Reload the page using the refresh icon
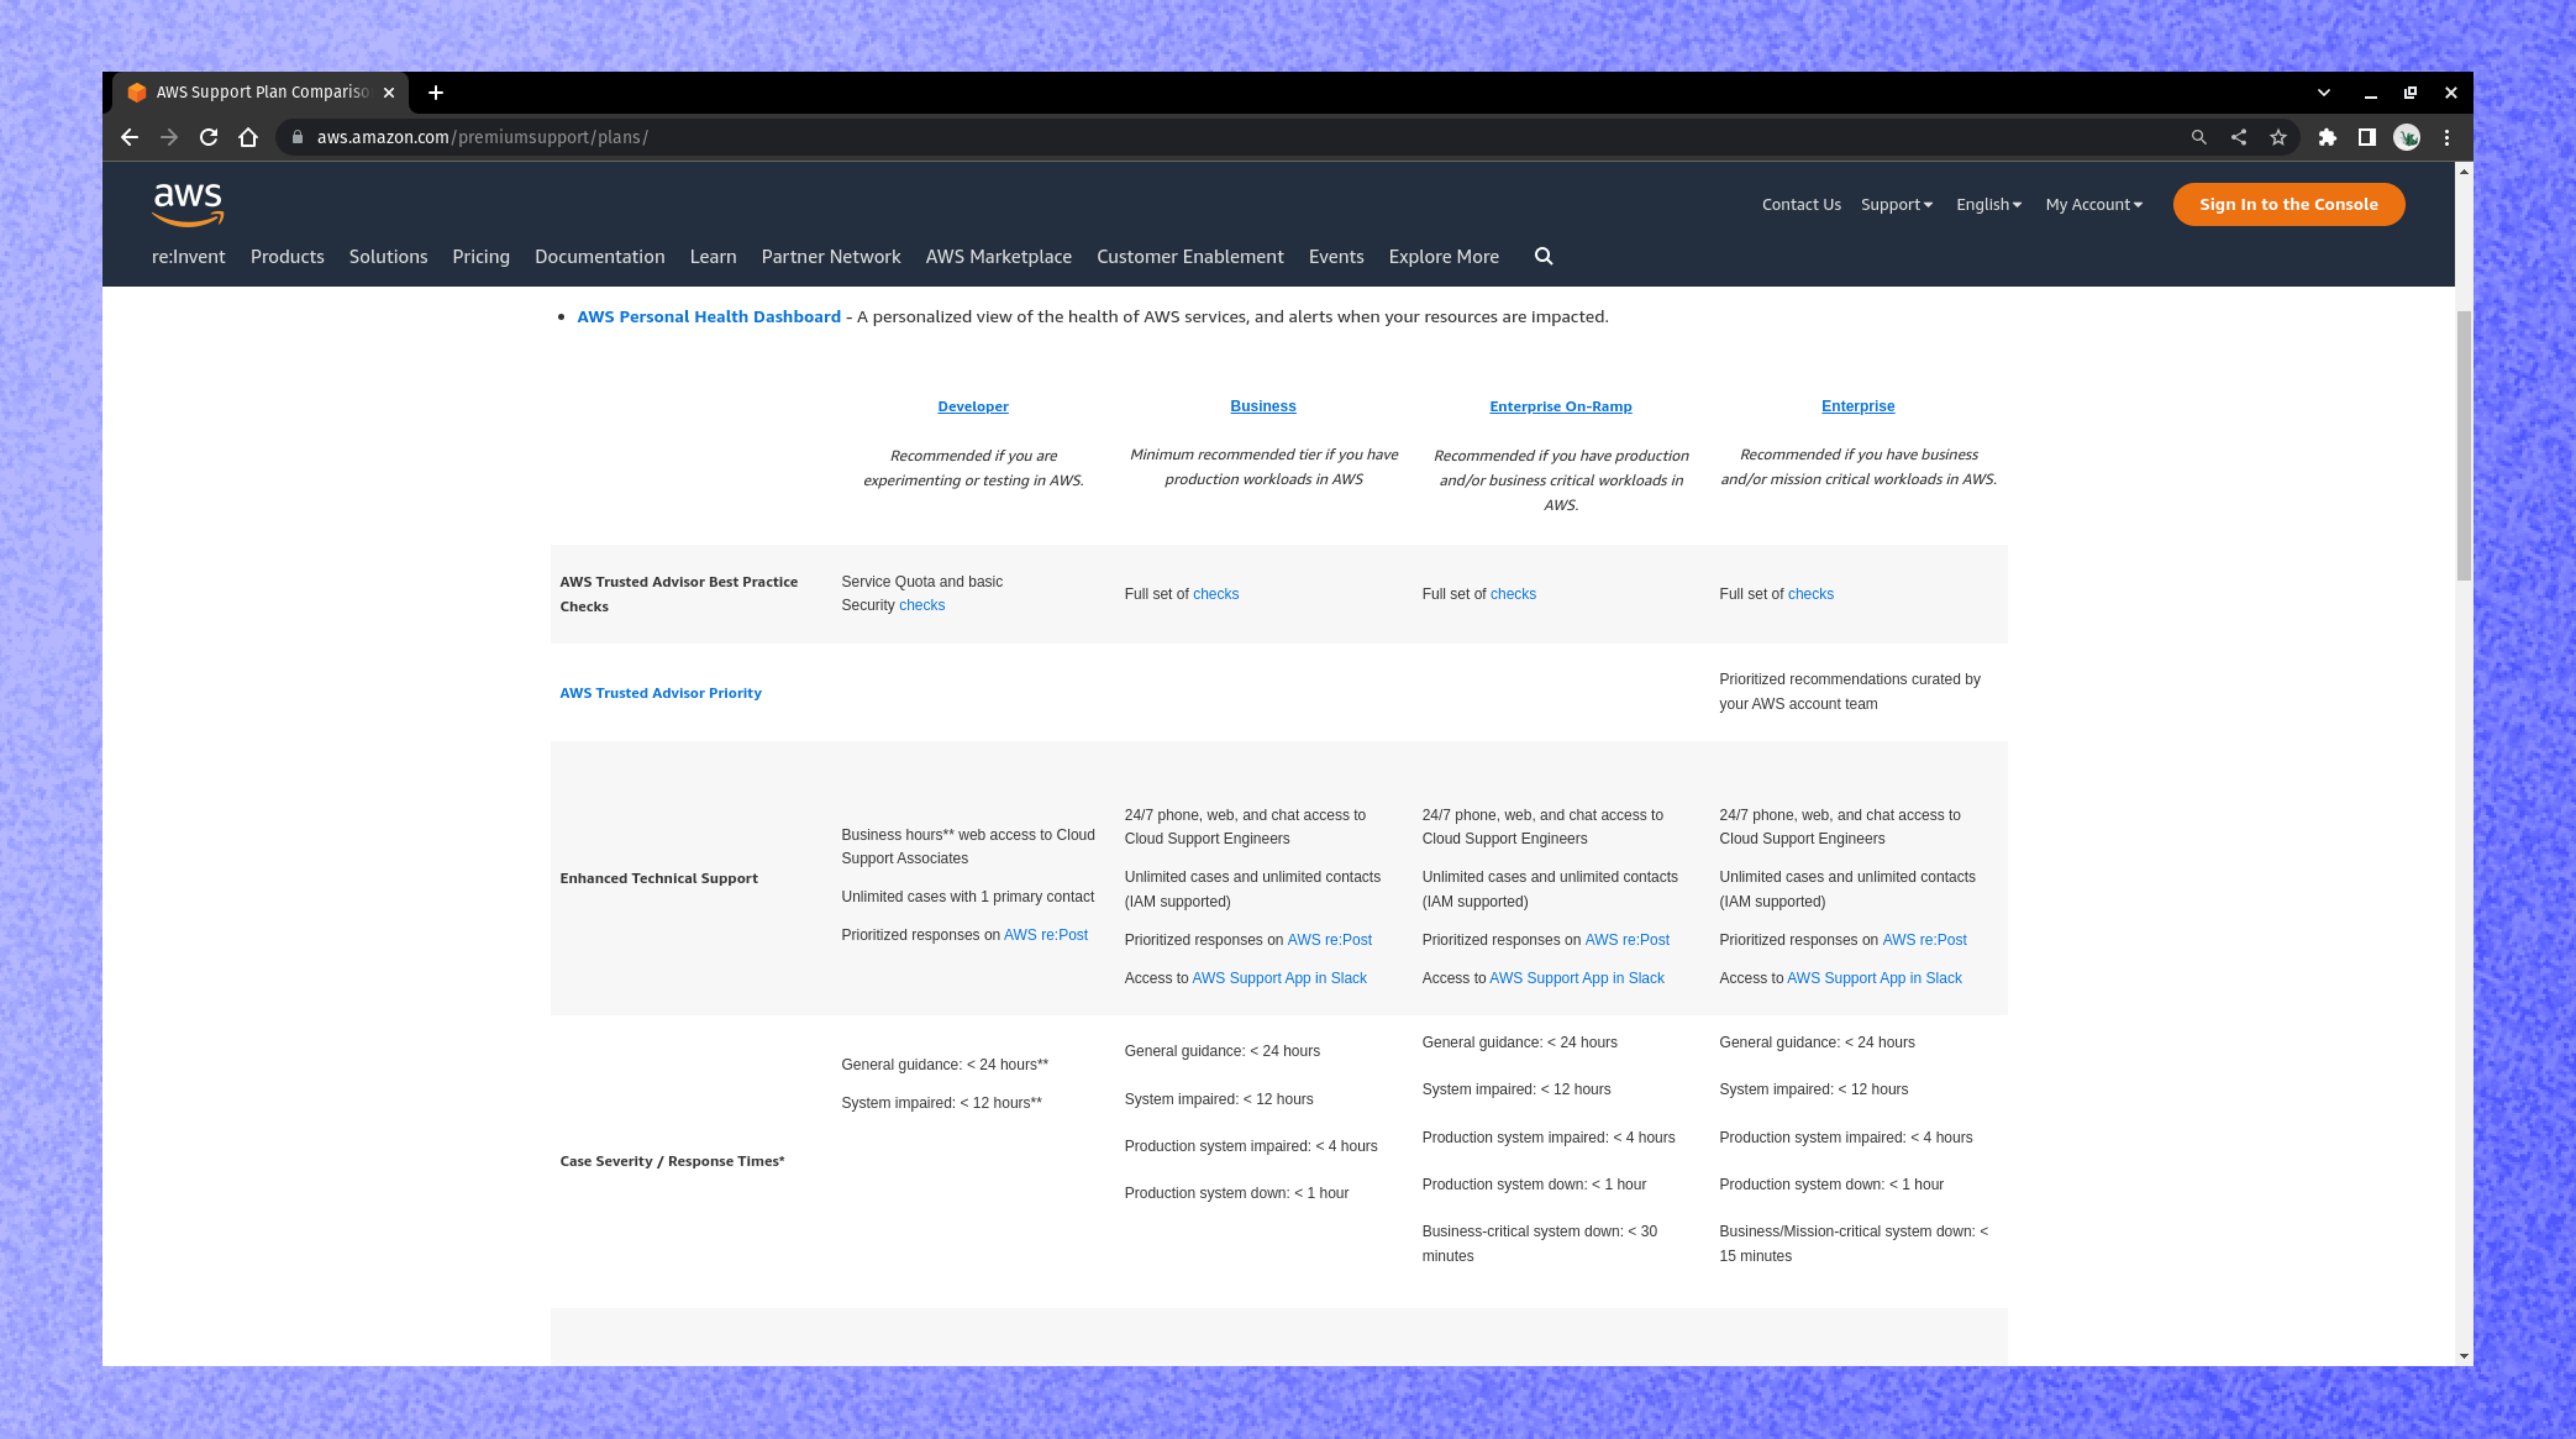The width and height of the screenshot is (2576, 1439). click(208, 137)
